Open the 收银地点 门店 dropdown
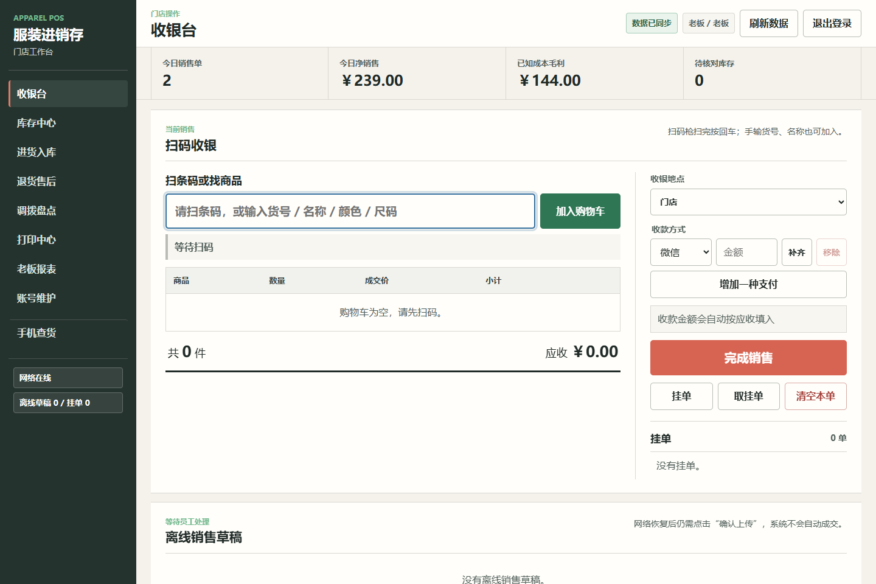 pyautogui.click(x=748, y=202)
